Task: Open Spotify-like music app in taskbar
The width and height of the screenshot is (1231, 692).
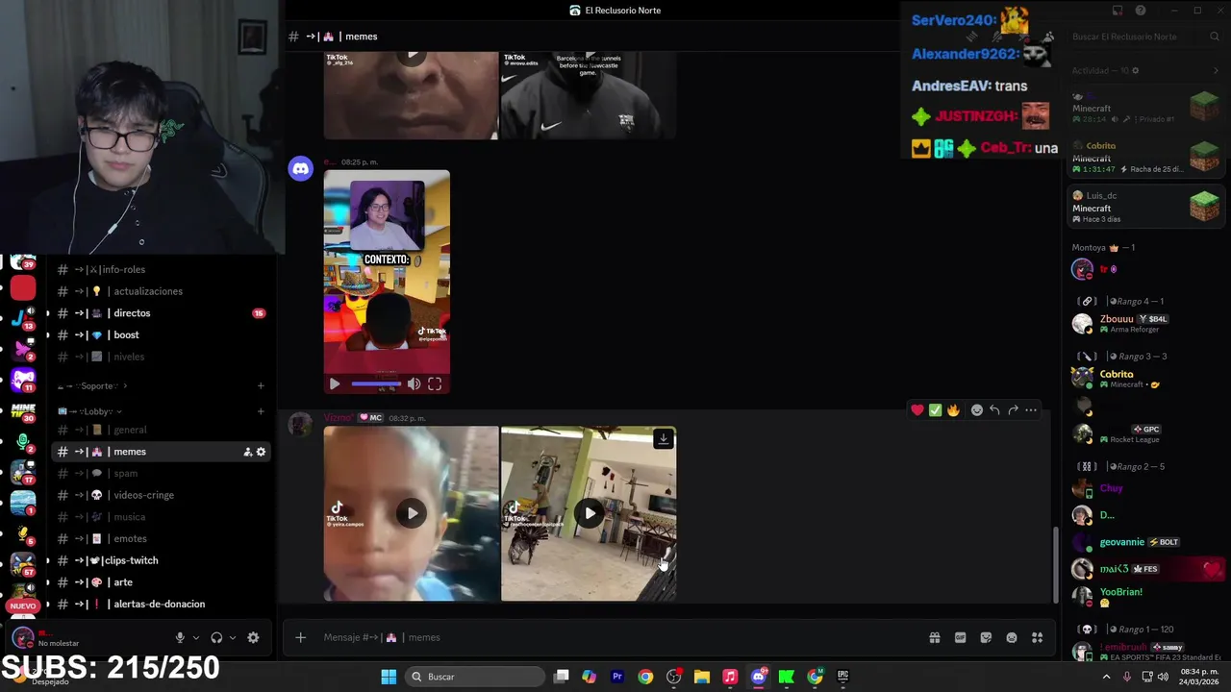Action: [730, 677]
